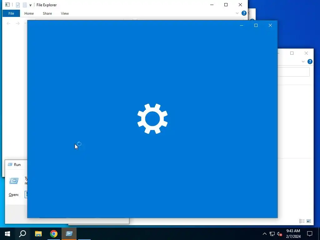Click the Run dialog title bar icon

(x=10, y=164)
